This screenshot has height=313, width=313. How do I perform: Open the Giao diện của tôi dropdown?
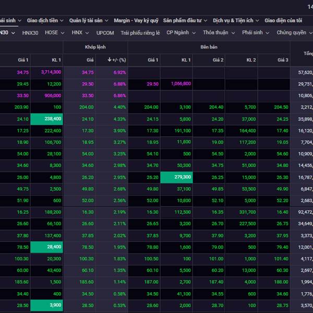pyautogui.click(x=285, y=20)
